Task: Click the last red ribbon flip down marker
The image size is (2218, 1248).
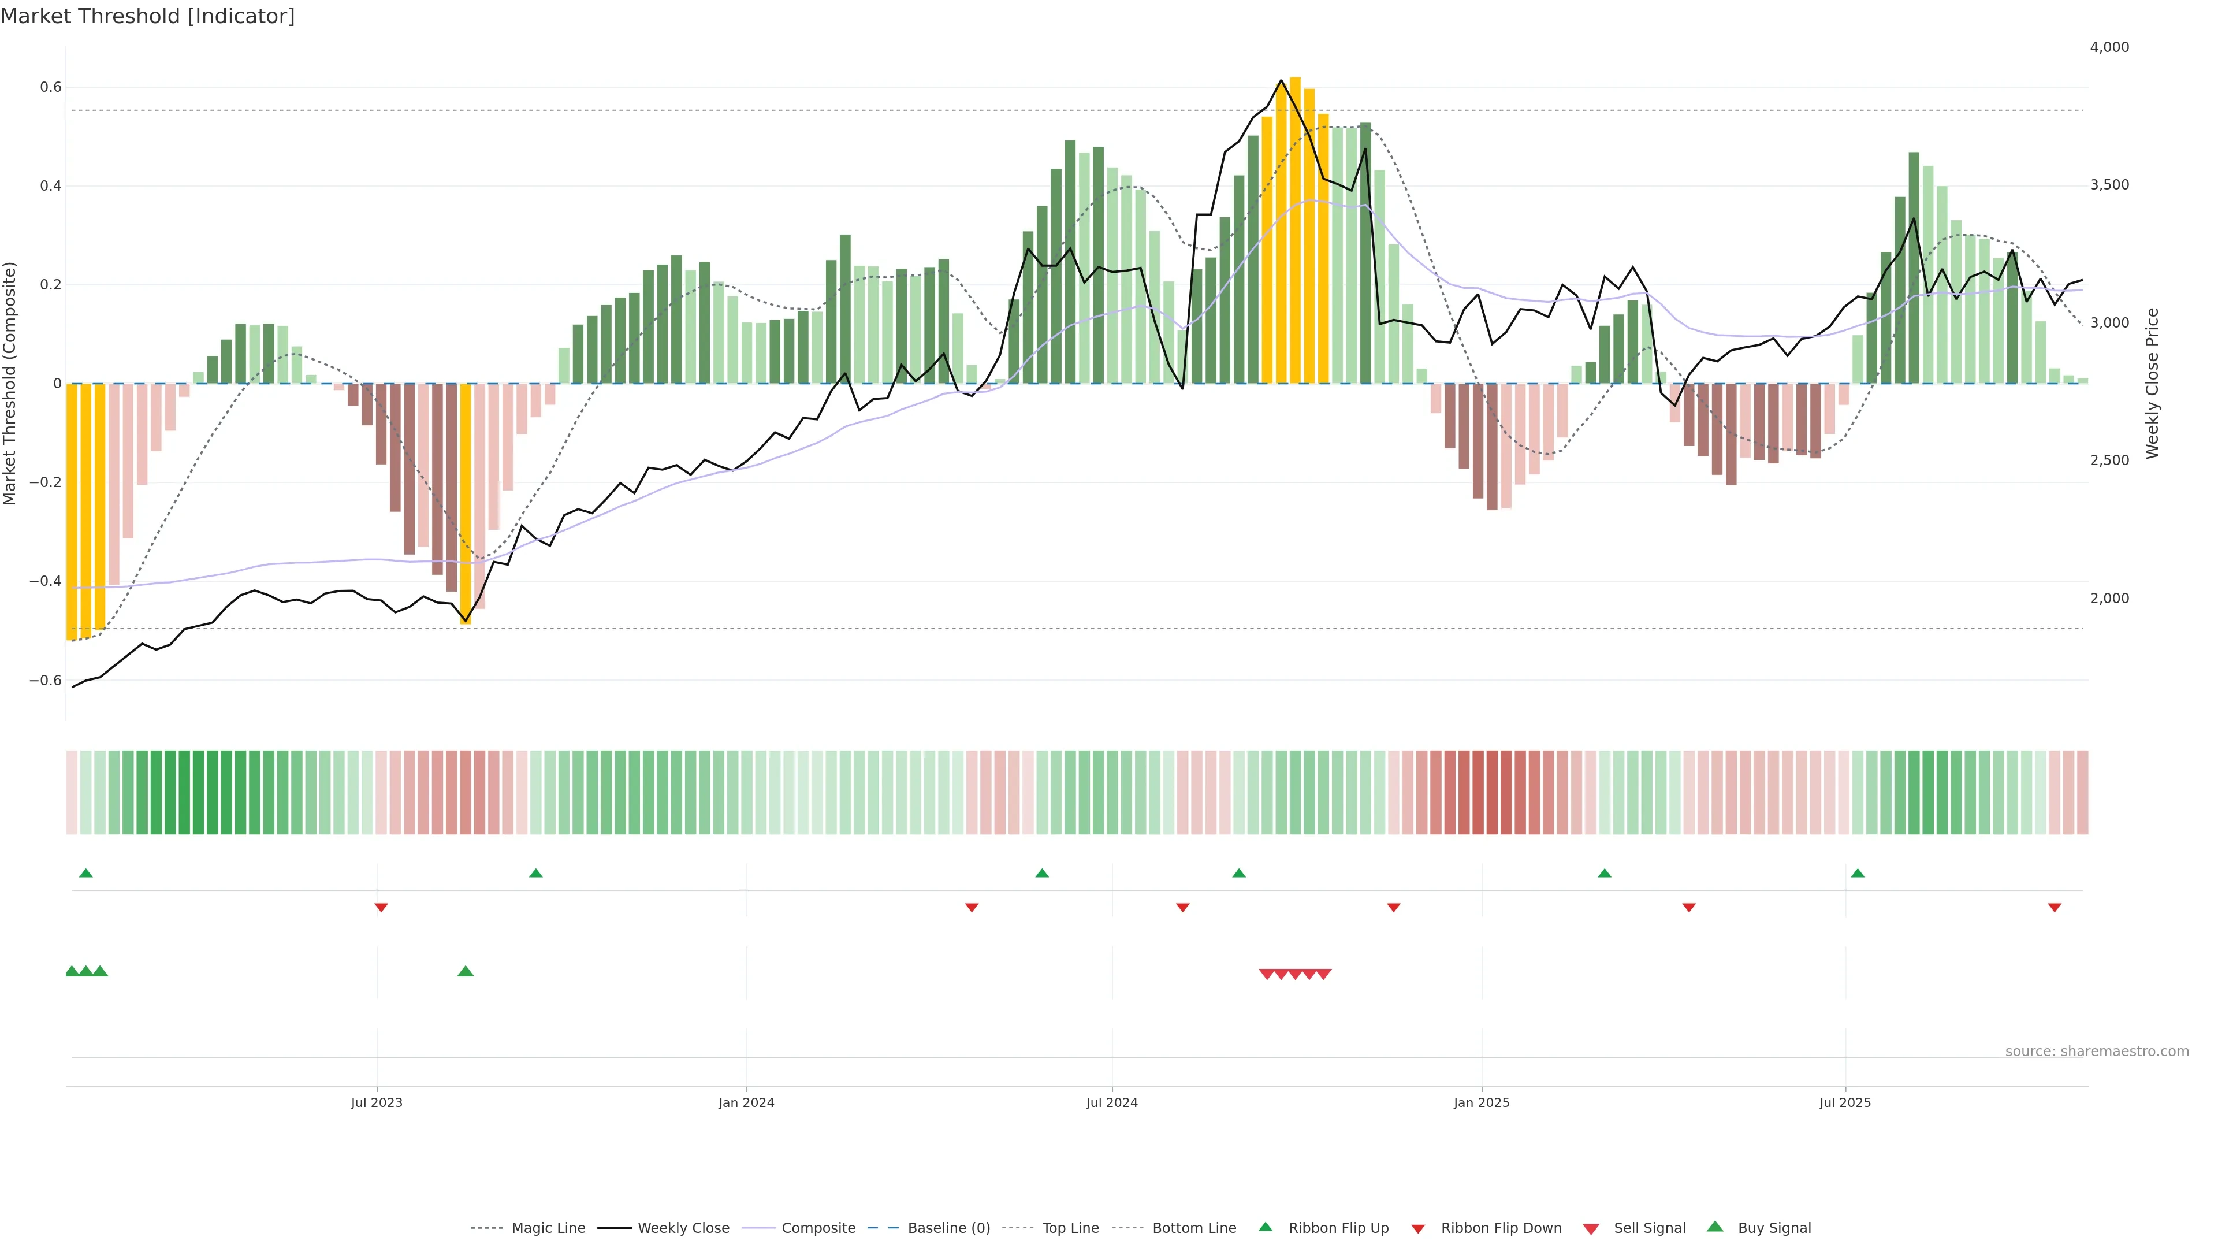Action: point(2055,908)
